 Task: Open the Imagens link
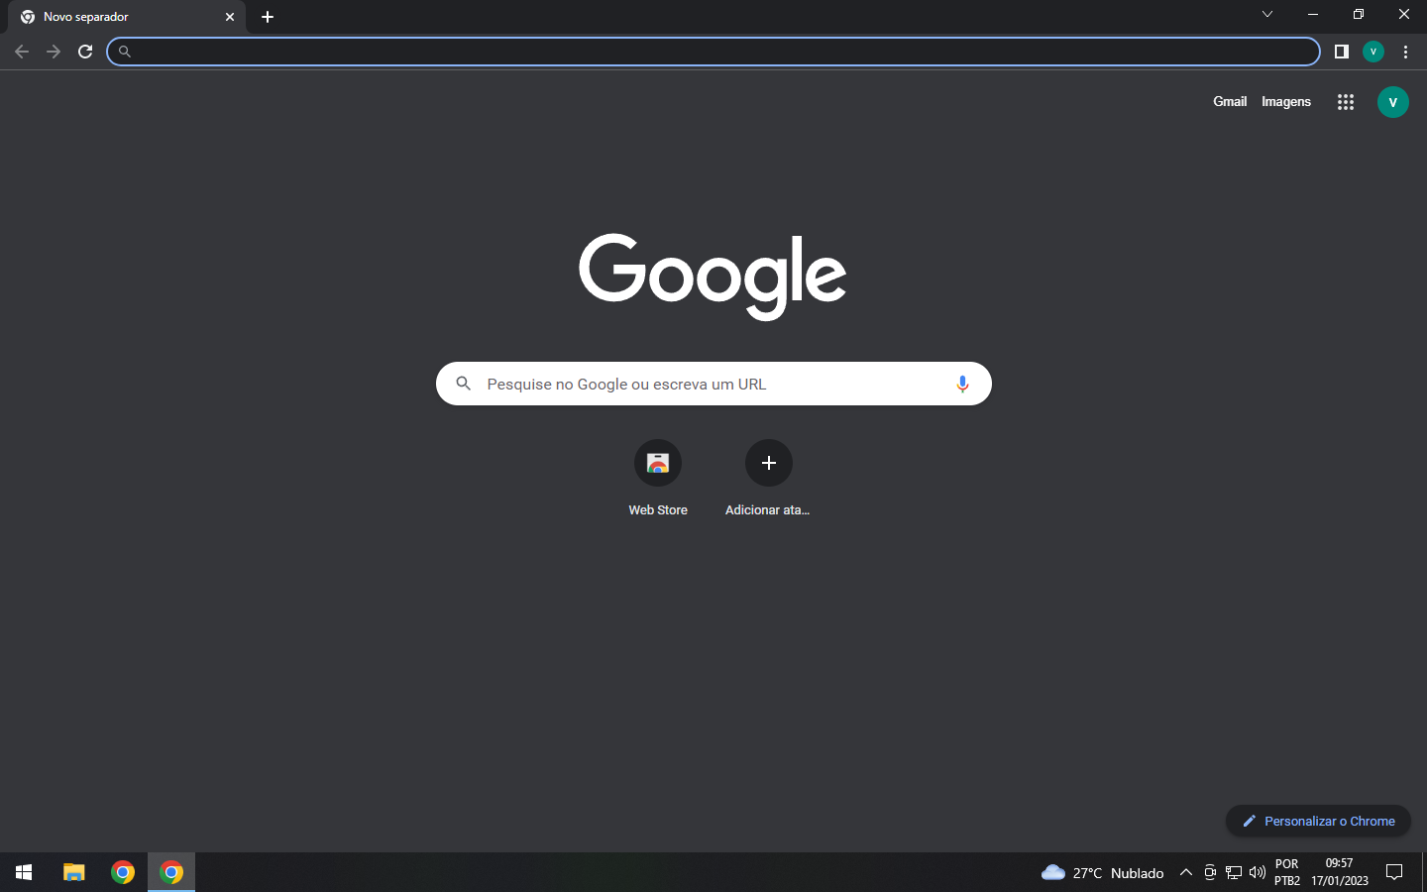pyautogui.click(x=1286, y=101)
